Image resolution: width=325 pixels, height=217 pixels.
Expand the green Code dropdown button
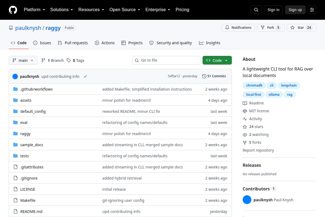(x=217, y=60)
